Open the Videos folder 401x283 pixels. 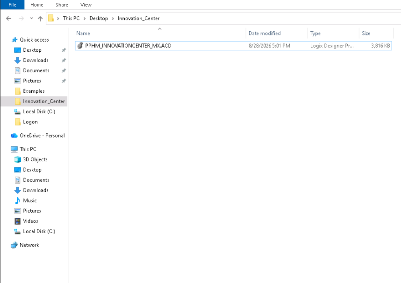[30, 221]
